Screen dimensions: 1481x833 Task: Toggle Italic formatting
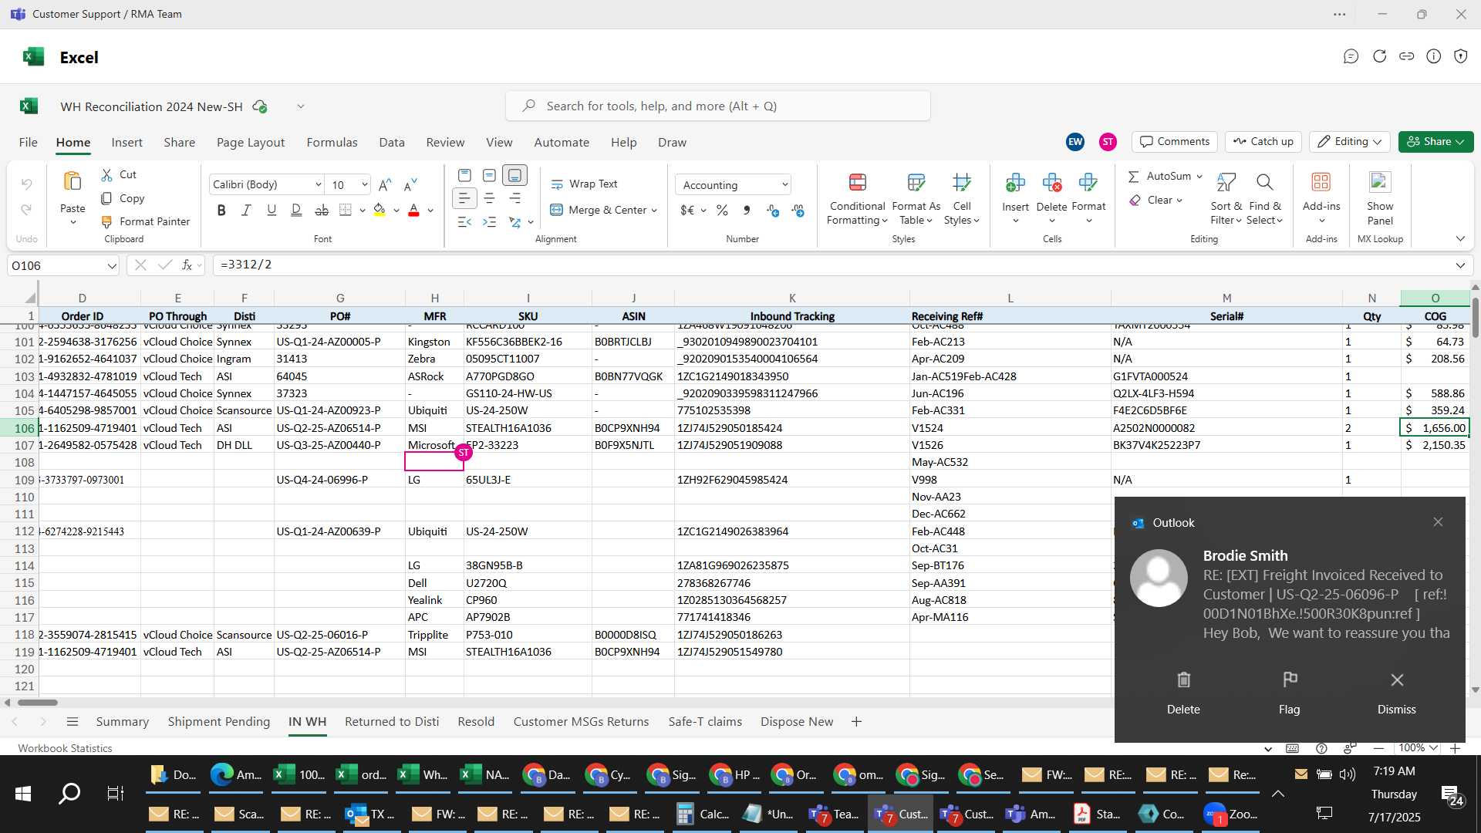click(x=246, y=210)
